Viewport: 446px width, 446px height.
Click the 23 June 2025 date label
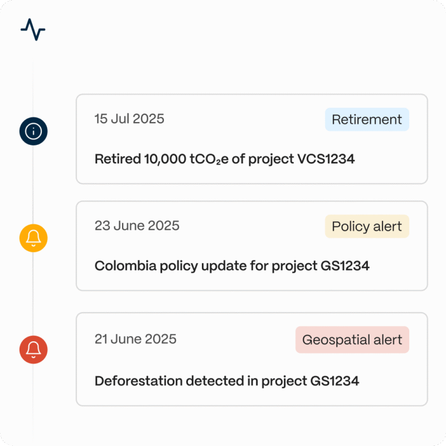tap(137, 226)
